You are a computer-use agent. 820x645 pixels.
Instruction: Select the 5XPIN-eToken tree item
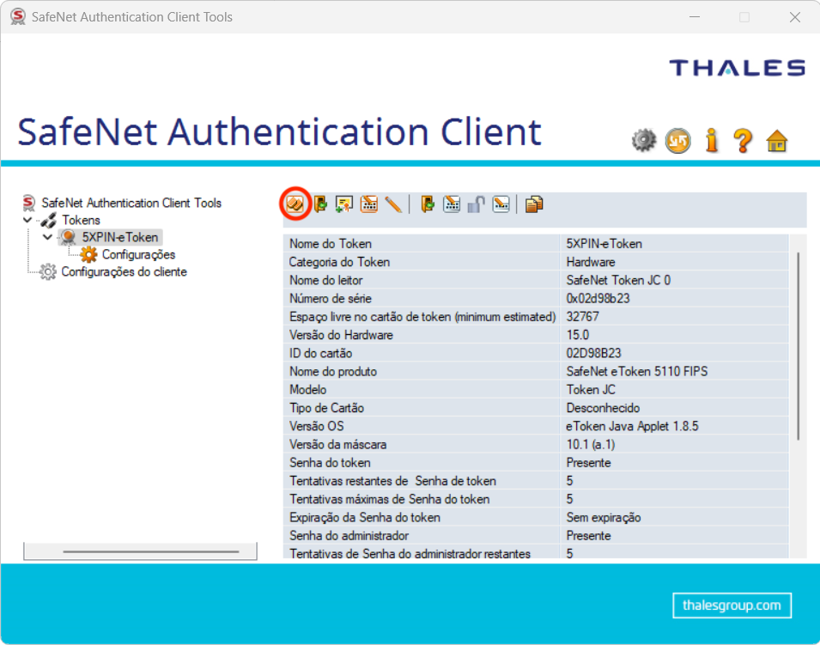point(119,237)
